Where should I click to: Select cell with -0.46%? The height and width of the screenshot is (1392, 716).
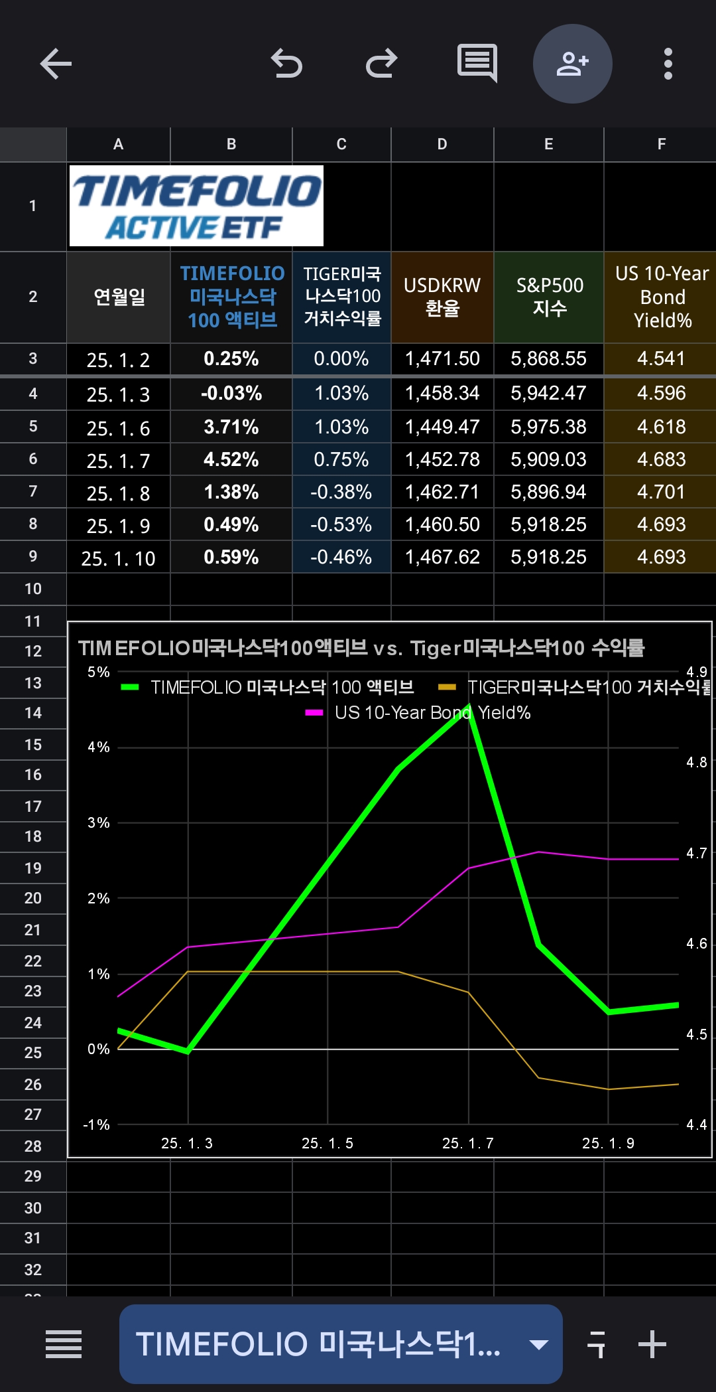(x=341, y=557)
